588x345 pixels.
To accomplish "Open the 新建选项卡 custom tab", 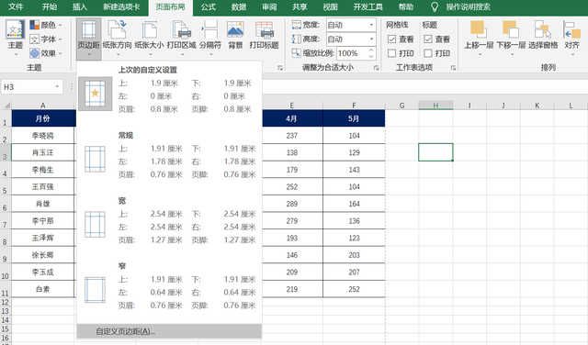I will click(x=121, y=6).
